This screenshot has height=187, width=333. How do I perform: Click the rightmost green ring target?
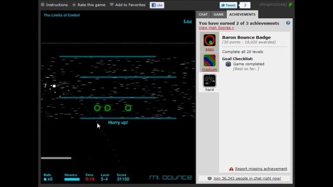[x=128, y=108]
